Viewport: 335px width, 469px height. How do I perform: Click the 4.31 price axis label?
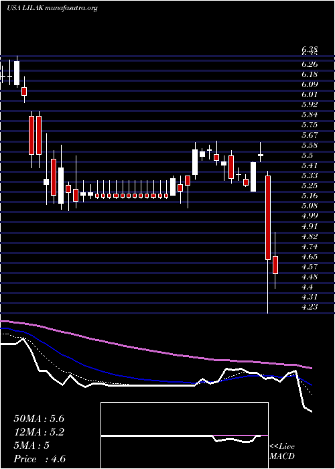310,297
